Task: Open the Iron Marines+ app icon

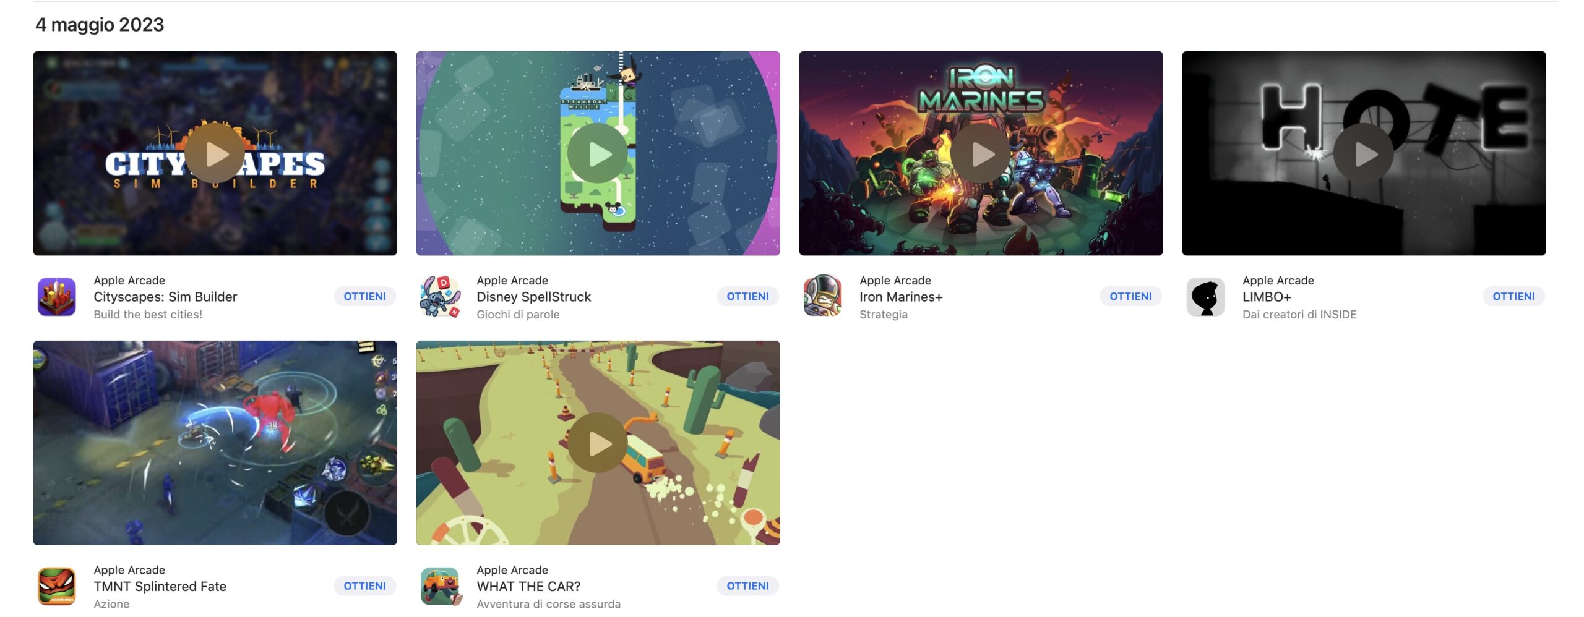Action: (x=823, y=297)
